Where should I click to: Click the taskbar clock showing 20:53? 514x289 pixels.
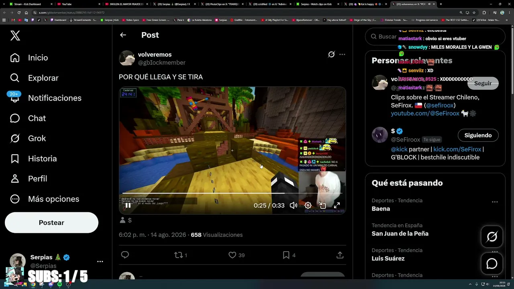point(499,285)
